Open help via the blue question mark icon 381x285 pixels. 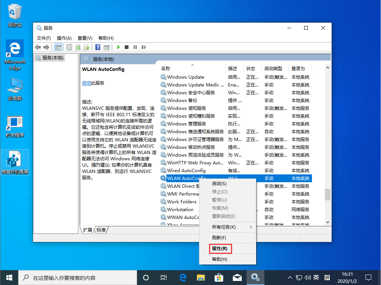[x=97, y=47]
